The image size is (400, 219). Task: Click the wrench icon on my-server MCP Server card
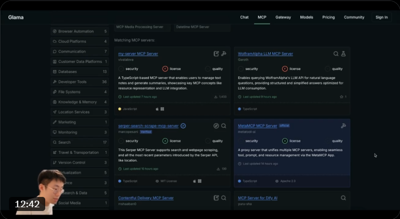[x=224, y=54]
